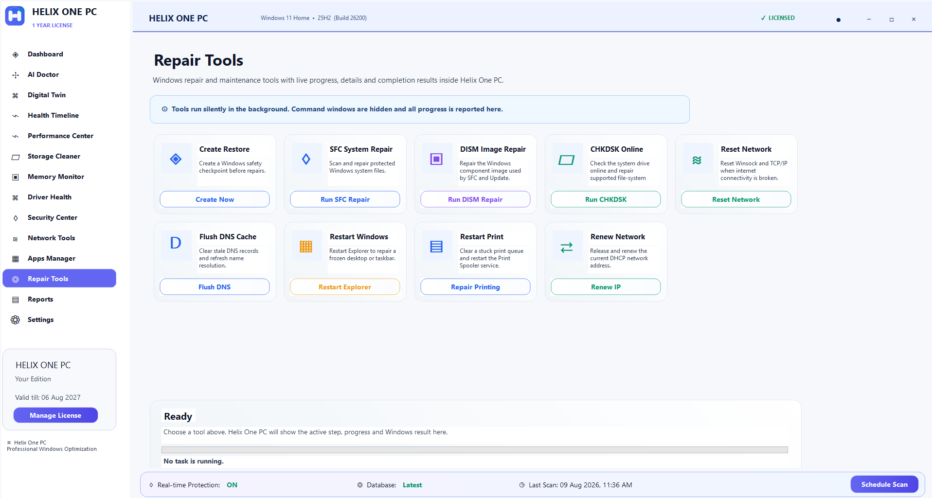The width and height of the screenshot is (932, 498).
Task: Click the Schedule Scan button
Action: pos(884,484)
